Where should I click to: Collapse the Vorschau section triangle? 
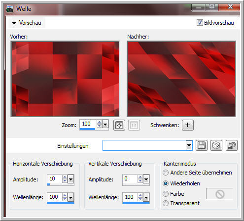pos(14,23)
